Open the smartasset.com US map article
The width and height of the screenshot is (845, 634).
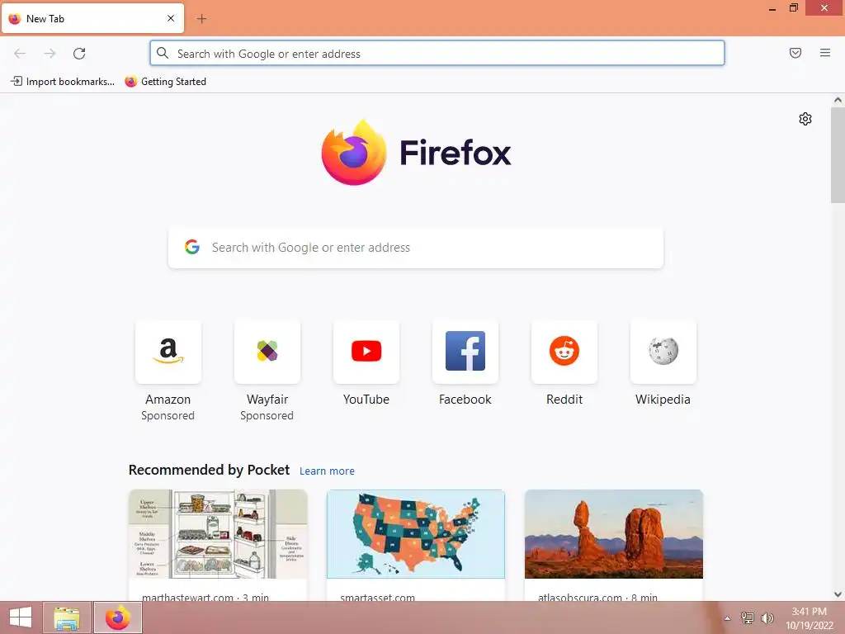[x=416, y=534]
